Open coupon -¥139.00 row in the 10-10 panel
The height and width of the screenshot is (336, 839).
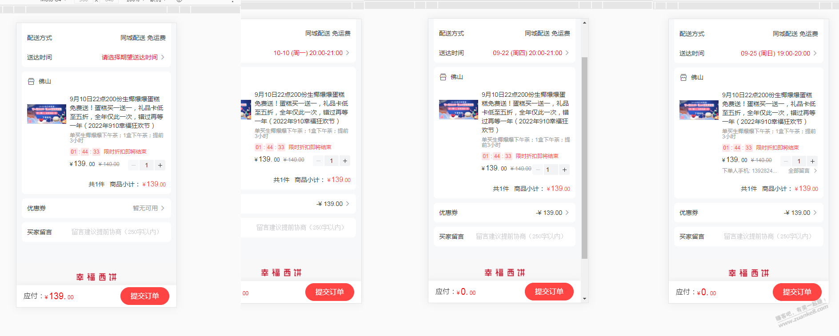pyautogui.click(x=298, y=204)
